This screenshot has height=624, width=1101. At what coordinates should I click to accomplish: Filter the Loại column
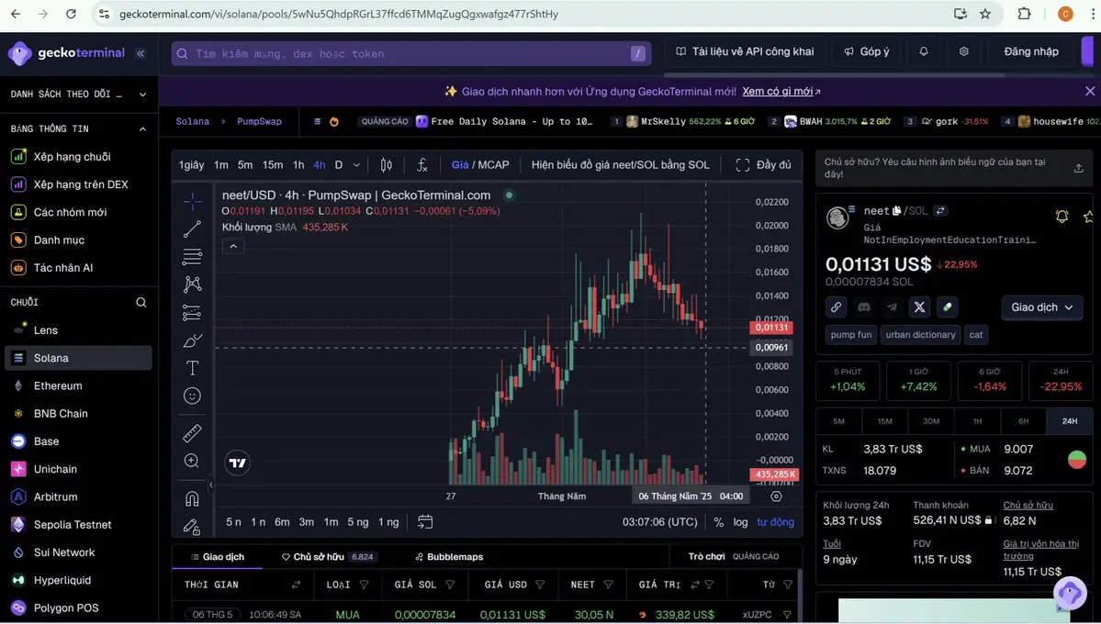[364, 585]
